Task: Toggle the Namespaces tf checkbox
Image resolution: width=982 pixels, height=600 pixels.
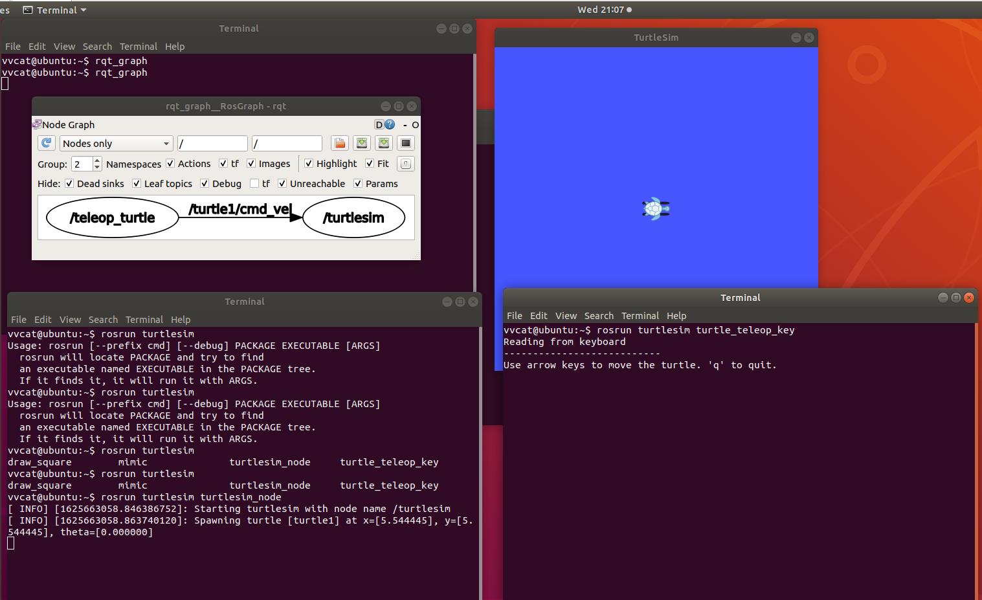Action: (x=223, y=164)
